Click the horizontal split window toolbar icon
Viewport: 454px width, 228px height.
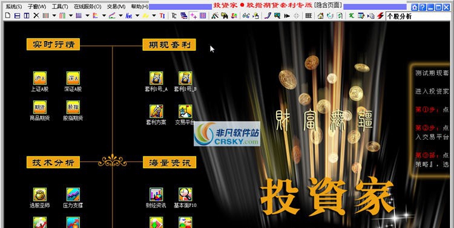17,16
